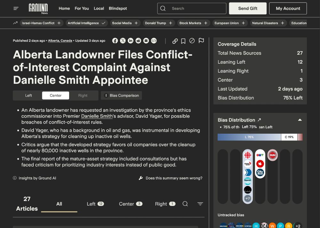Show the +7 more left sources
This screenshot has height=228, width=320.
pyautogui.click(x=248, y=199)
